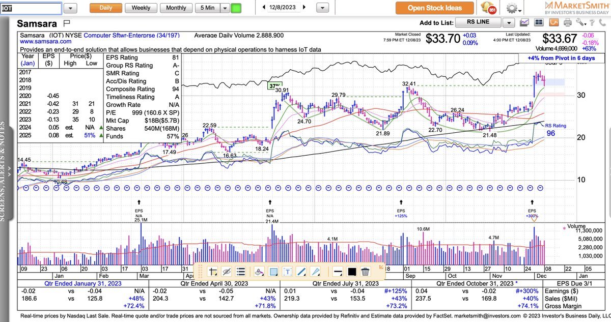
Task: Switch chart to Weekly period
Action: 141,8
